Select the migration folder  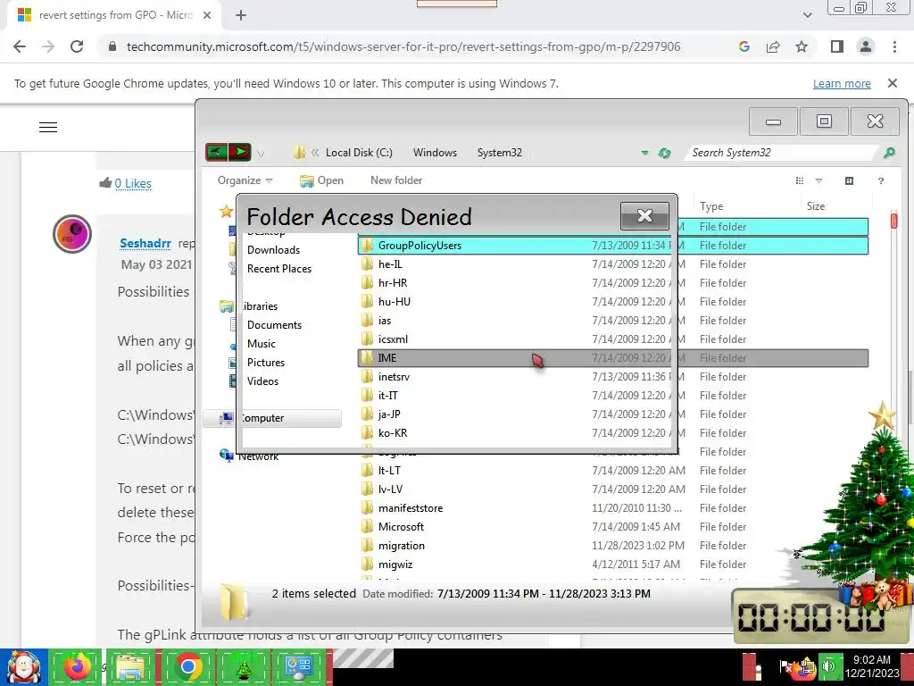tap(613, 546)
